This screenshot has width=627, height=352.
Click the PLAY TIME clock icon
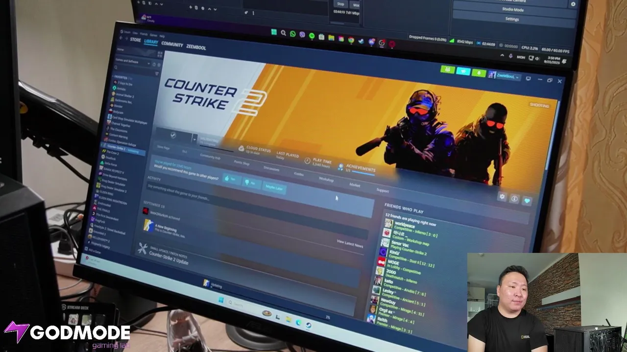click(307, 160)
